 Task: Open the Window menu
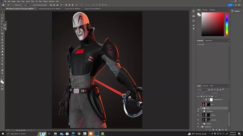52,1
